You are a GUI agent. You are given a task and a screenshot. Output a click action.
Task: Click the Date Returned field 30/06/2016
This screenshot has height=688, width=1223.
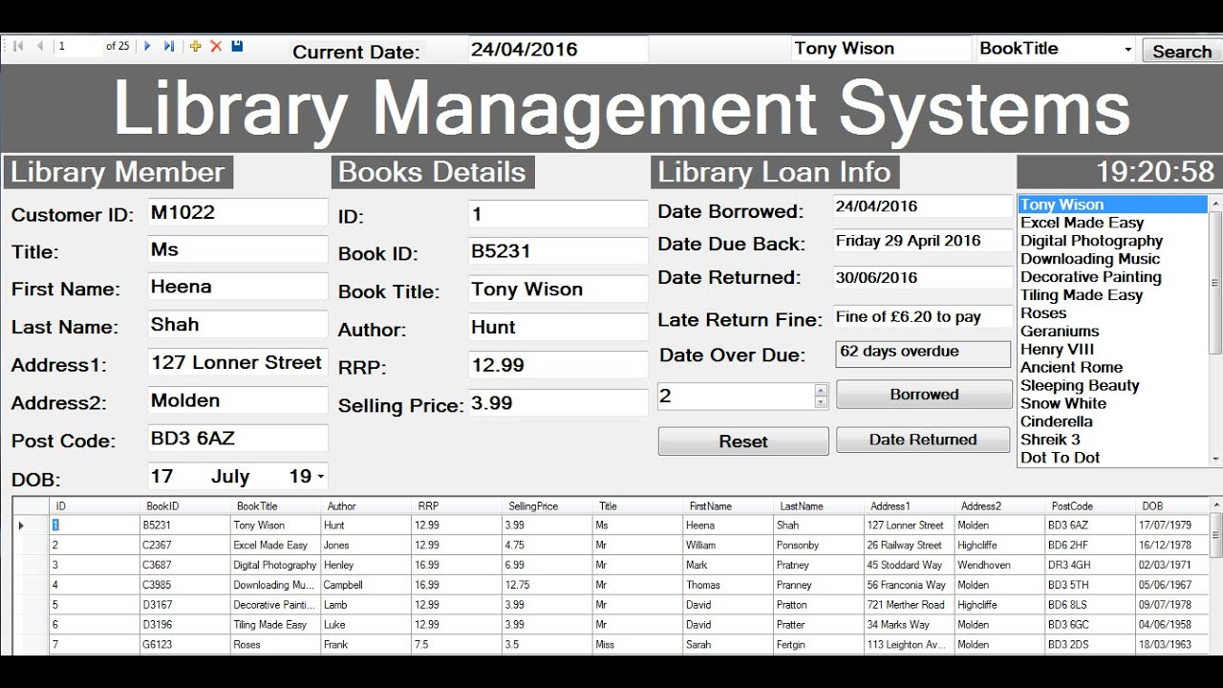922,278
